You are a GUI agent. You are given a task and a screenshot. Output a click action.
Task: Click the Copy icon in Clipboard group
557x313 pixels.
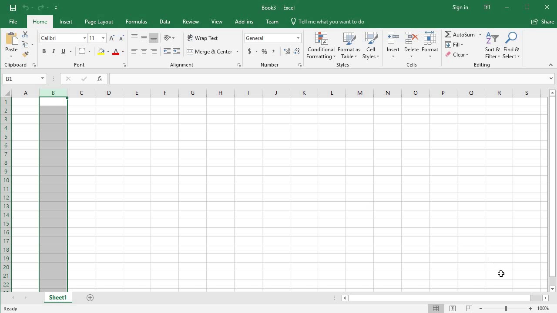click(25, 44)
